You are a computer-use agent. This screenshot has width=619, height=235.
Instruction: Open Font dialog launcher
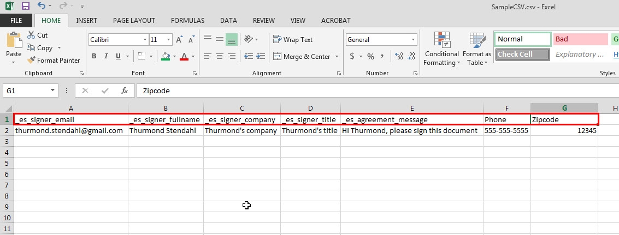pos(194,74)
